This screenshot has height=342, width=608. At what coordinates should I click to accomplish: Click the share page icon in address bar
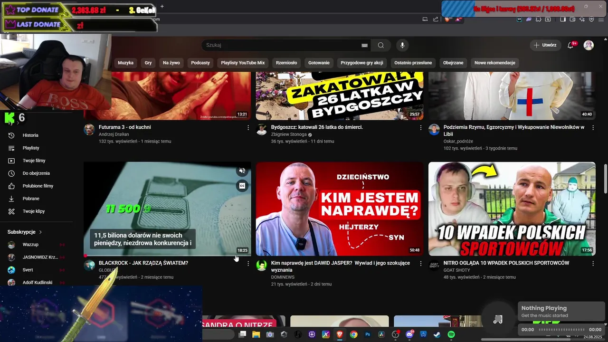436,19
